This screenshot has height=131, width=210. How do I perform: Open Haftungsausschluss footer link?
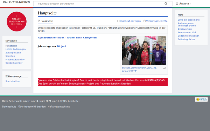click(x=59, y=107)
